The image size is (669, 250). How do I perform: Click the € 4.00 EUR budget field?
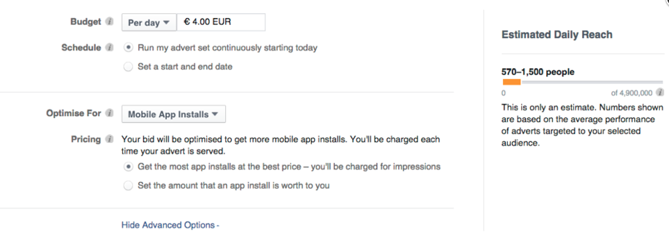pyautogui.click(x=221, y=22)
